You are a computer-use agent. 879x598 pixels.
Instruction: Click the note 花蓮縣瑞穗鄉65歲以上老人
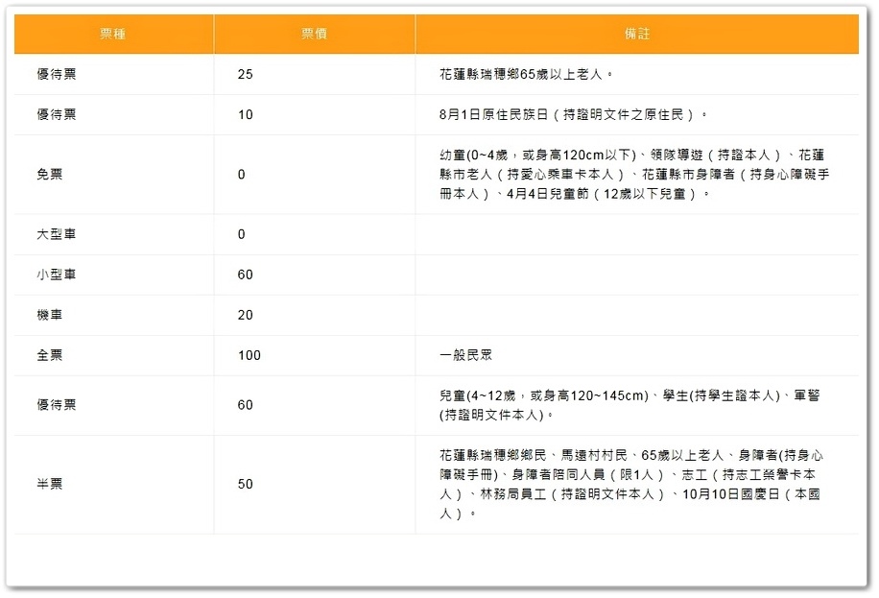526,74
